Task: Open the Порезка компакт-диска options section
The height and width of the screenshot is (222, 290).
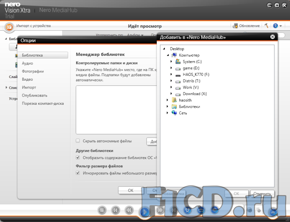Action: pyautogui.click(x=43, y=104)
